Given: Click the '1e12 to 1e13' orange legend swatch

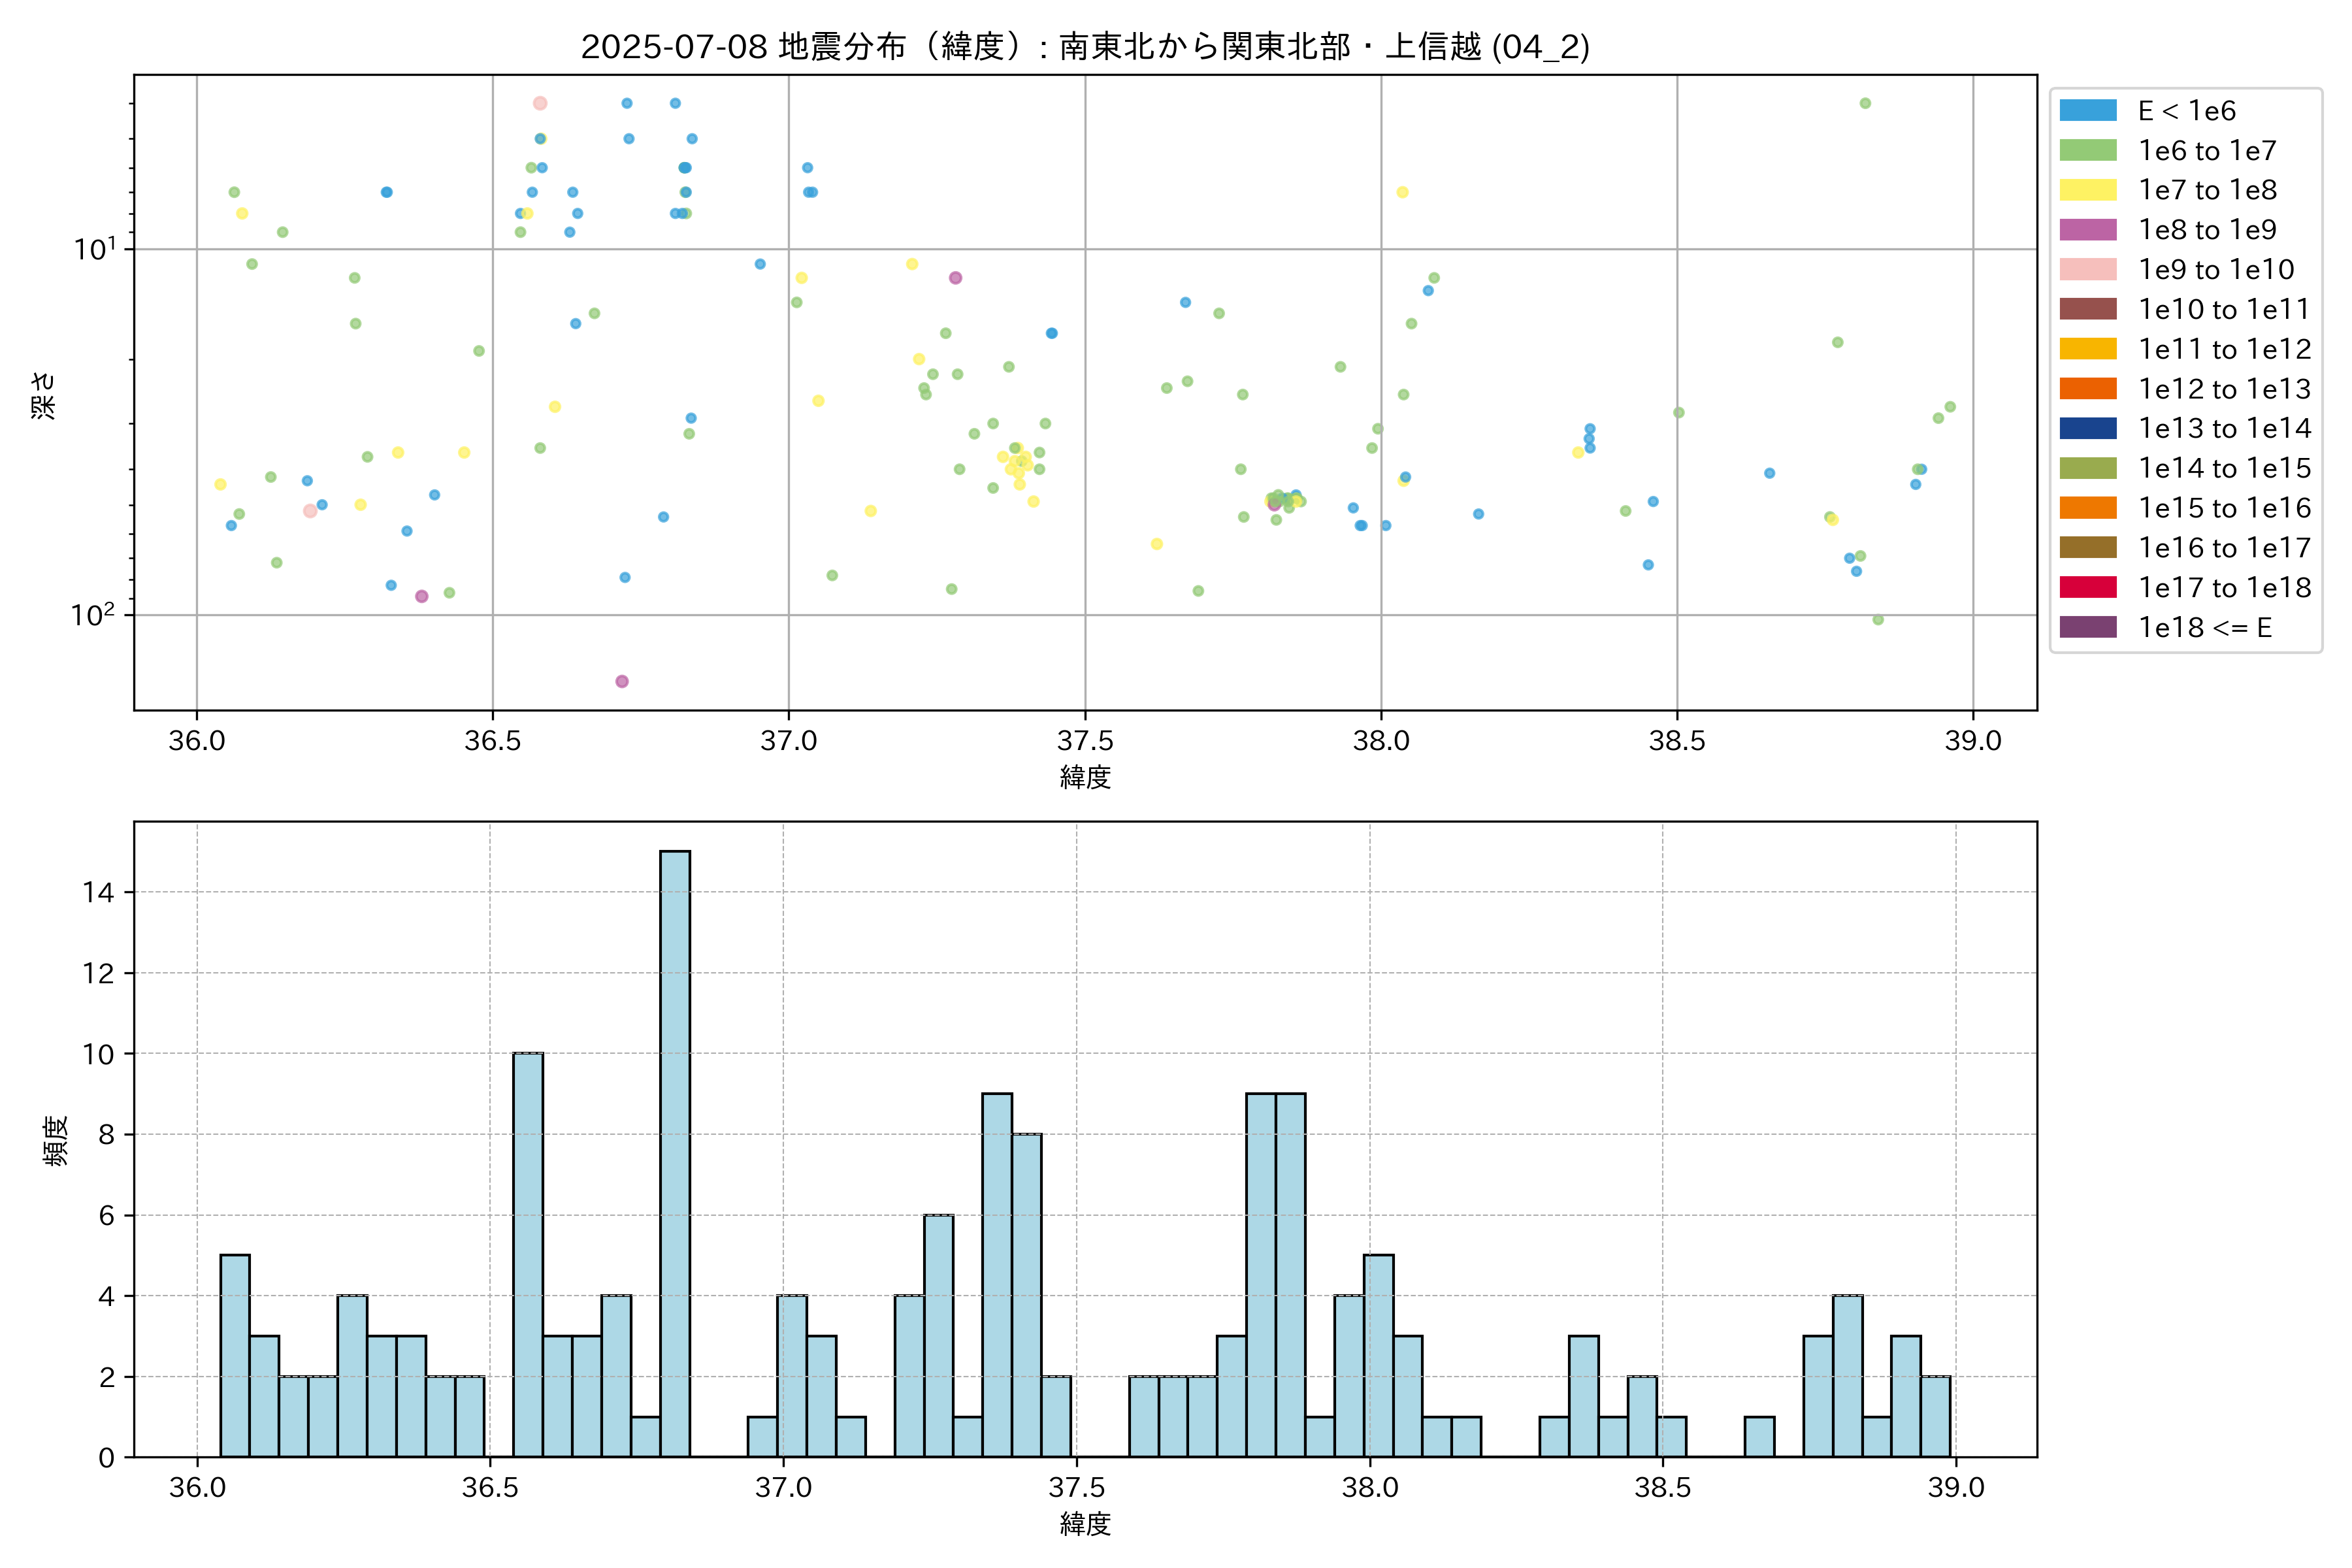Looking at the screenshot, I should 2087,389.
